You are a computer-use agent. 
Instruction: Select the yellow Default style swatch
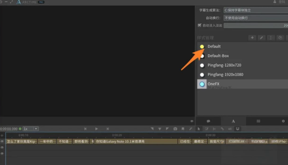point(202,47)
